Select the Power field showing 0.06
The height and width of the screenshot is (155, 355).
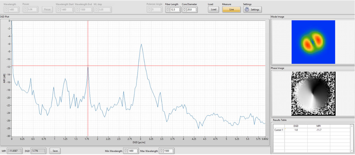coord(32,9)
